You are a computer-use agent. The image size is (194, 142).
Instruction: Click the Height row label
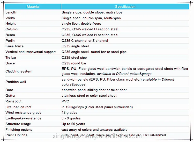11,24
